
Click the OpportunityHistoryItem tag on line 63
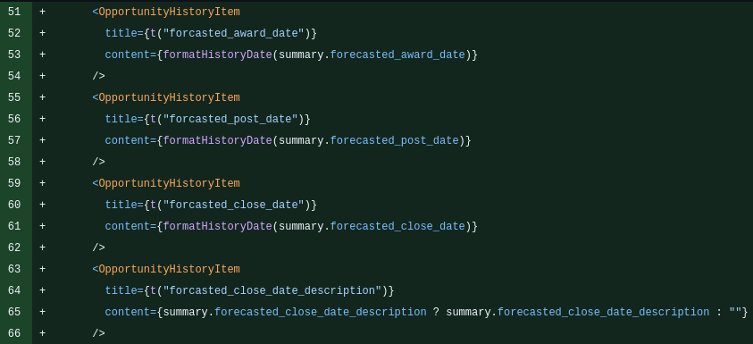[x=169, y=269]
